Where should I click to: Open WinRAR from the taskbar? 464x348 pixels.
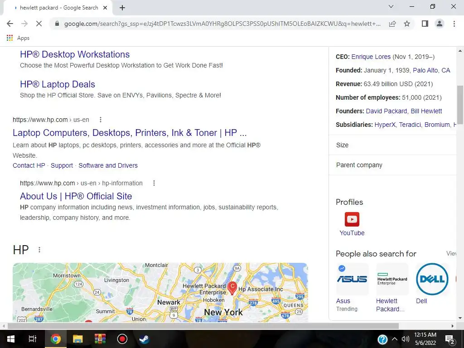(100, 339)
